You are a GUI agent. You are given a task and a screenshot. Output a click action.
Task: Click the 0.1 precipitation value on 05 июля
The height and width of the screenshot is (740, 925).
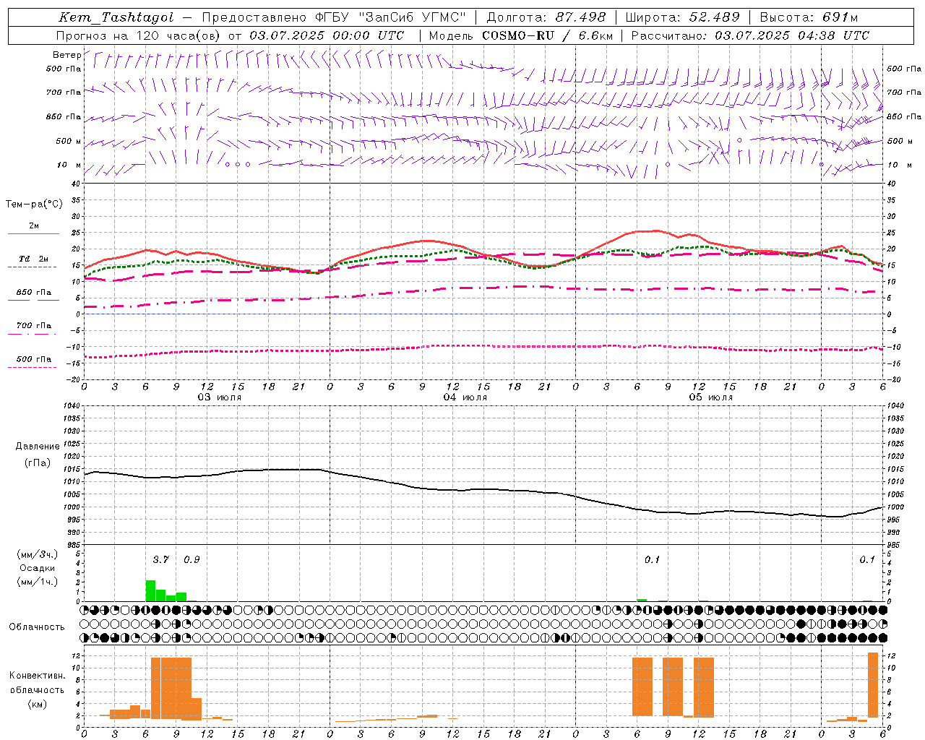652,559
